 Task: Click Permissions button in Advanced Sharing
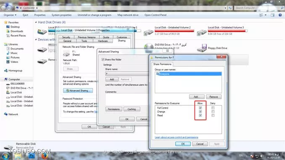[113, 109]
